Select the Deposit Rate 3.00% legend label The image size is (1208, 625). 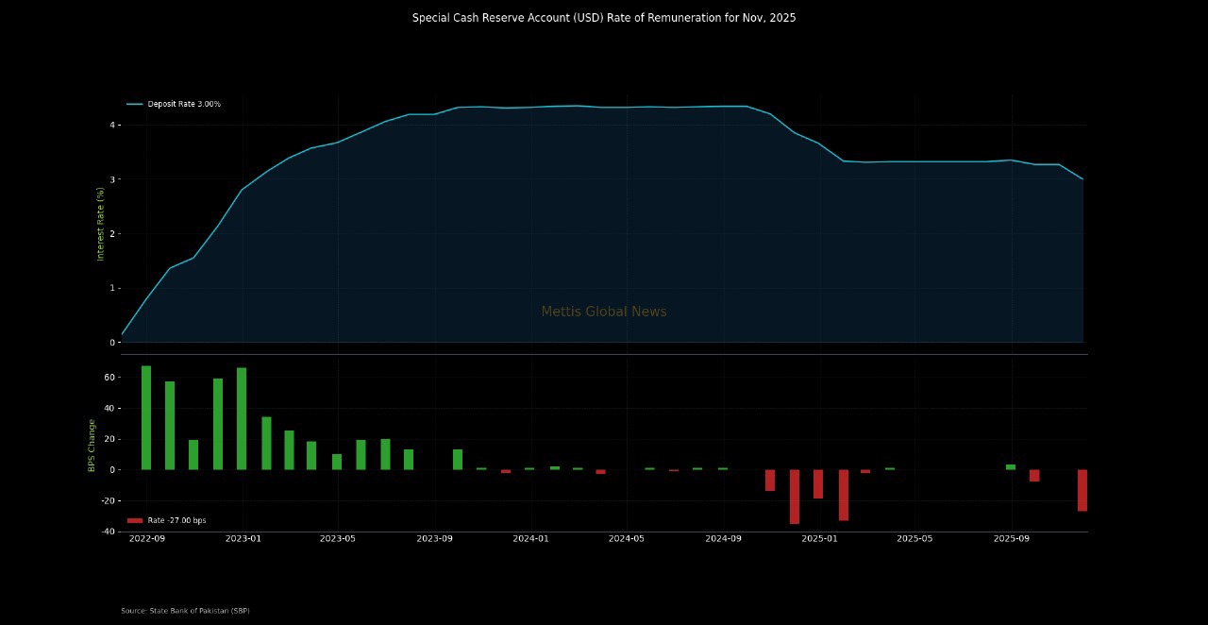(184, 104)
